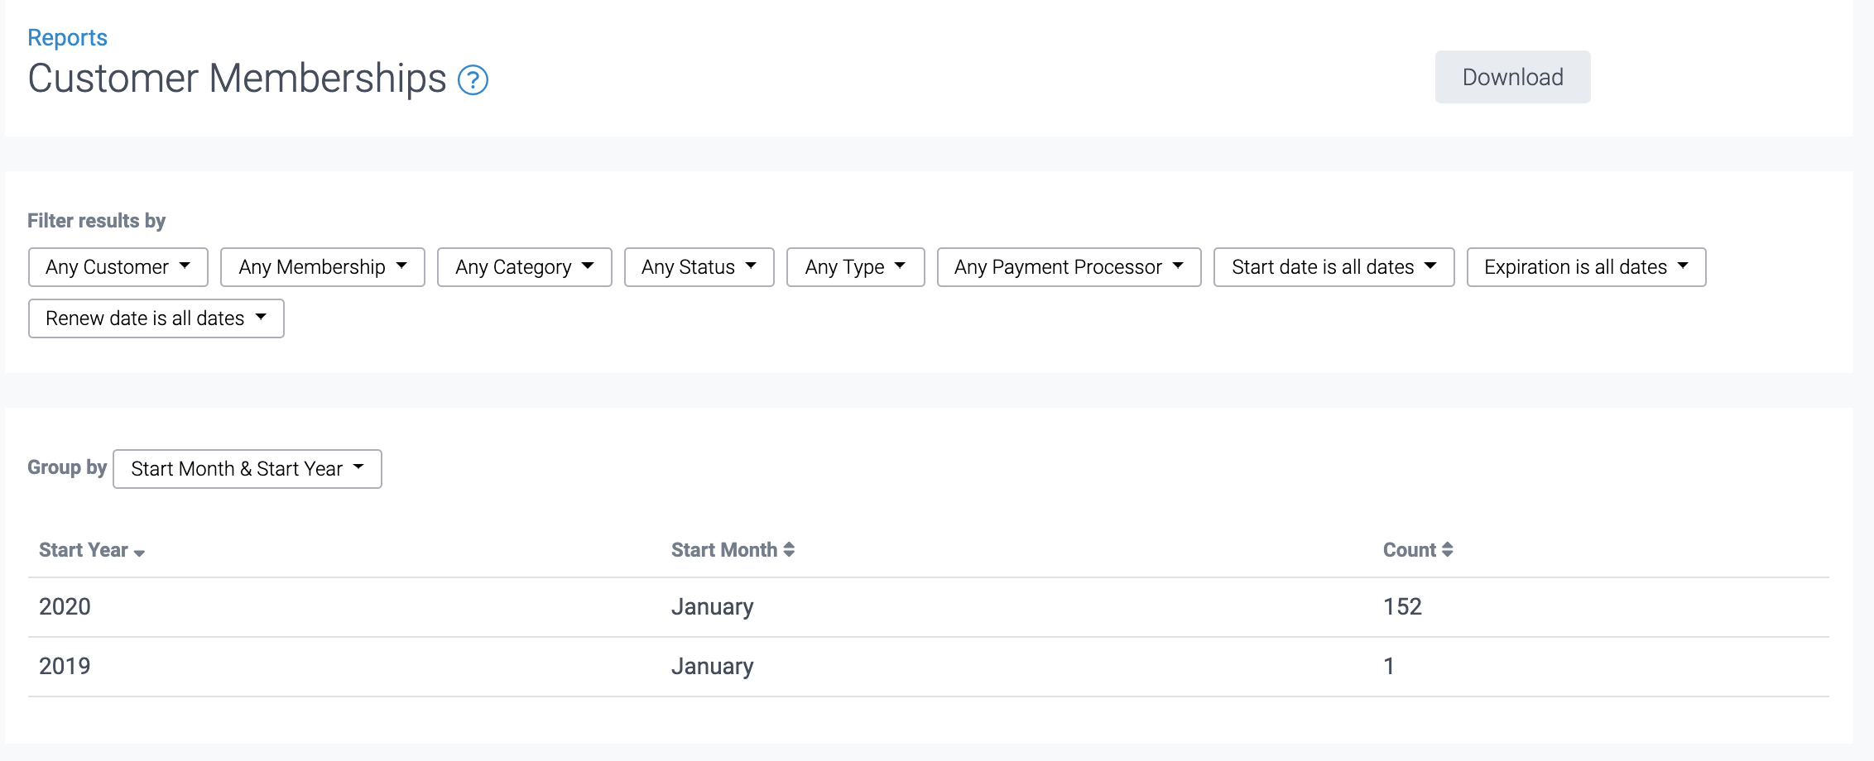This screenshot has height=761, width=1874.
Task: Click the 2019 January table row
Action: pyautogui.click(x=712, y=667)
